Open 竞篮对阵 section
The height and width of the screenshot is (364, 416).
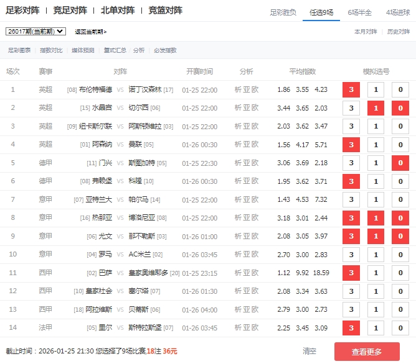(x=165, y=11)
